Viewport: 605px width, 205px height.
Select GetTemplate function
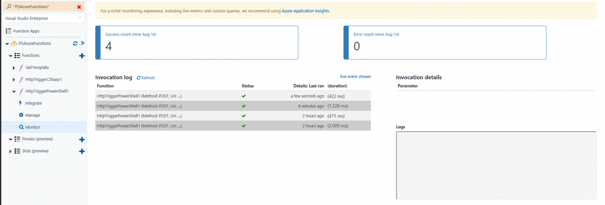pos(37,68)
